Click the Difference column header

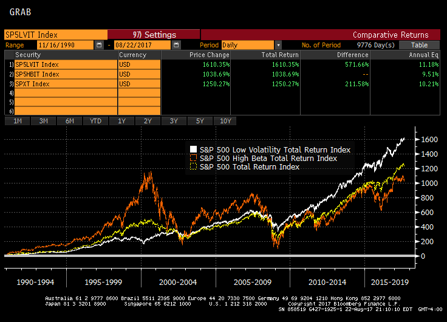coord(353,55)
